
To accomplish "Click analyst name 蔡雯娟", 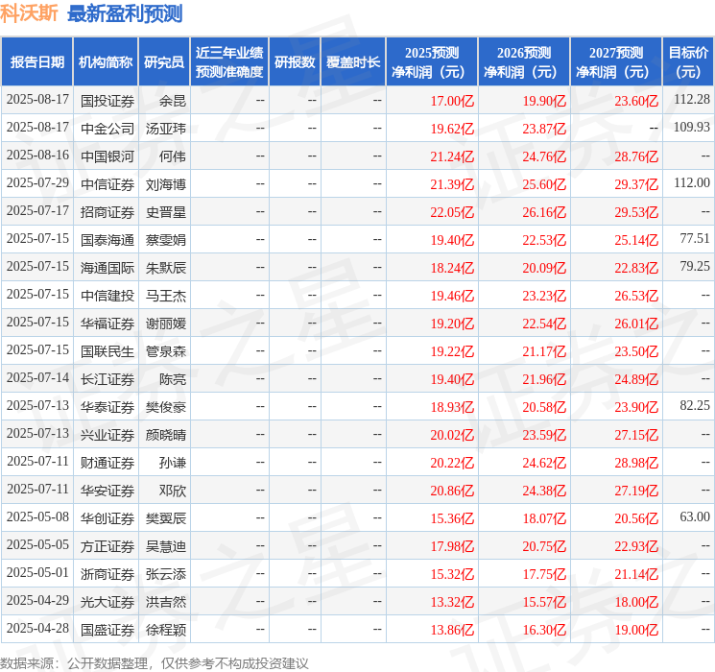I will pos(165,239).
